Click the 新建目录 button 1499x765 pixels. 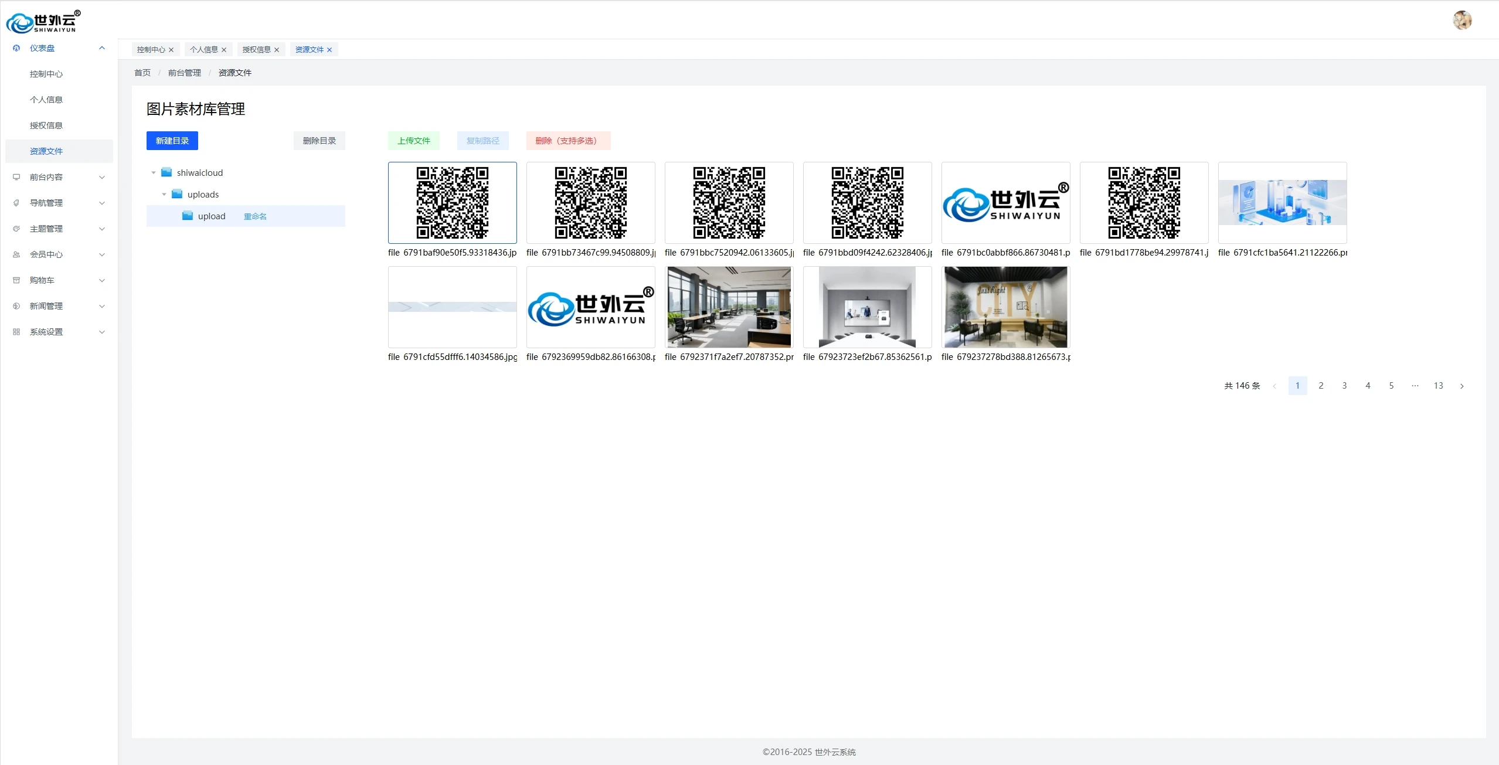click(172, 141)
